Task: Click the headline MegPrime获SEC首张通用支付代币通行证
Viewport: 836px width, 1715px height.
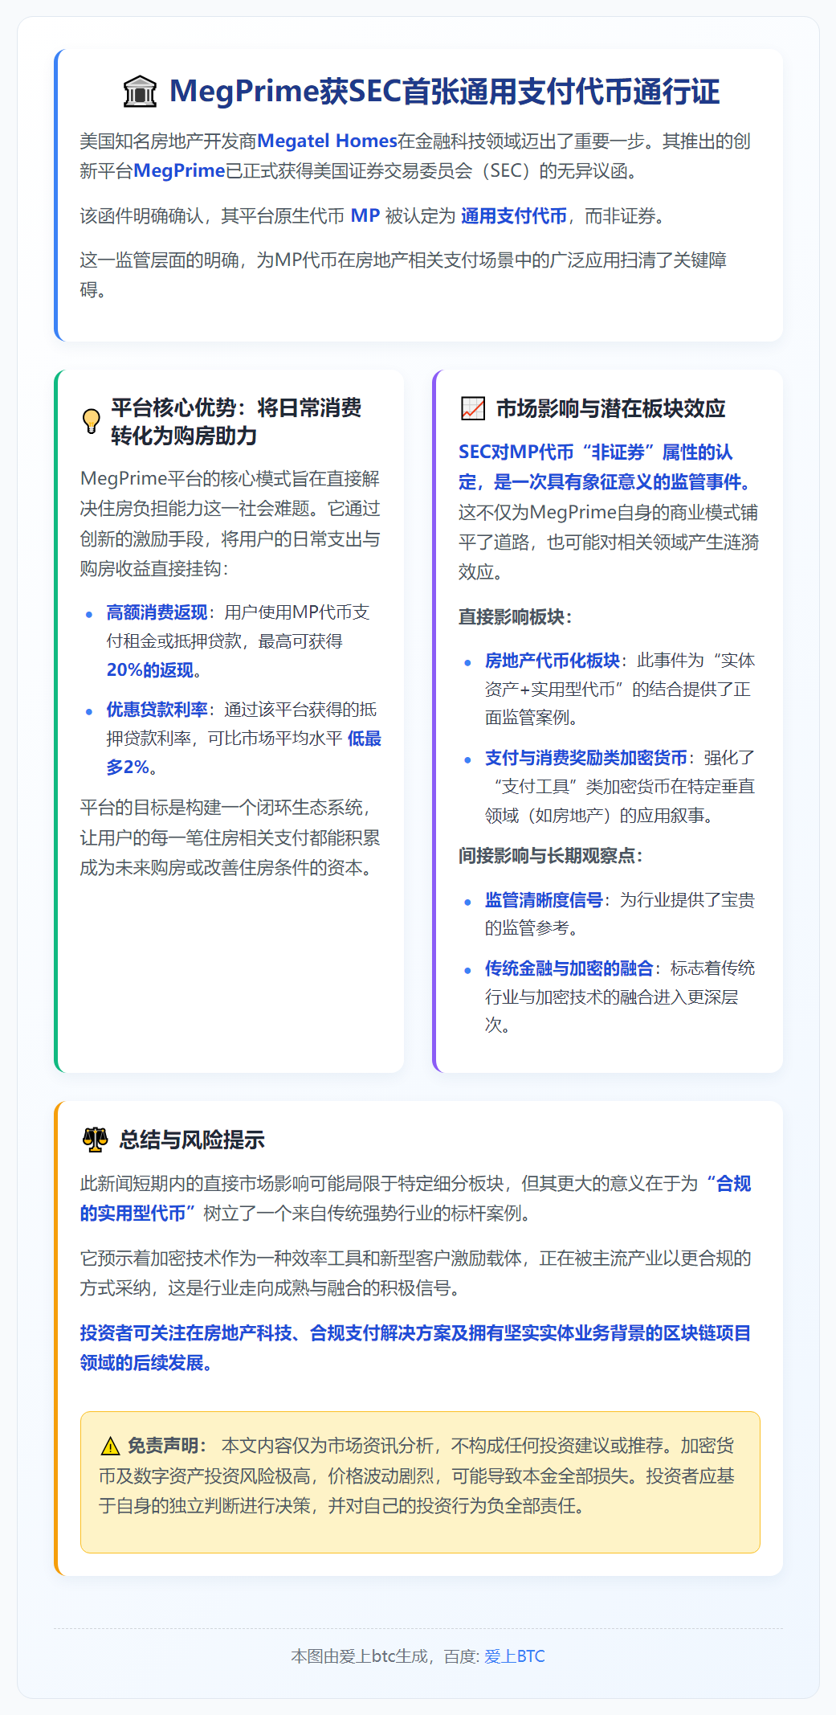Action: 444,92
